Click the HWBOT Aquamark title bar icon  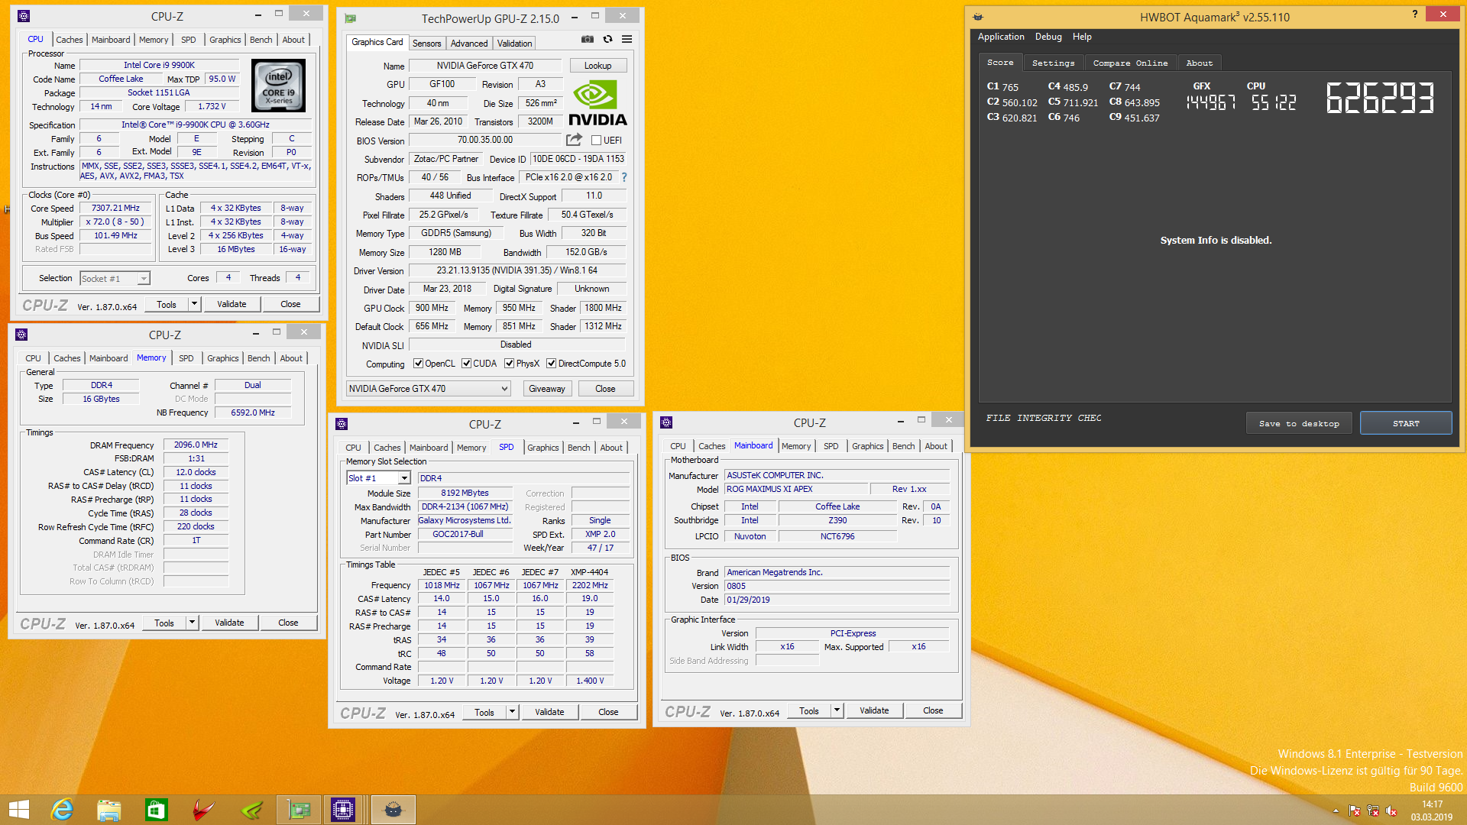[978, 17]
